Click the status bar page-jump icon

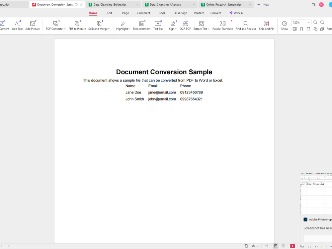click(246, 246)
